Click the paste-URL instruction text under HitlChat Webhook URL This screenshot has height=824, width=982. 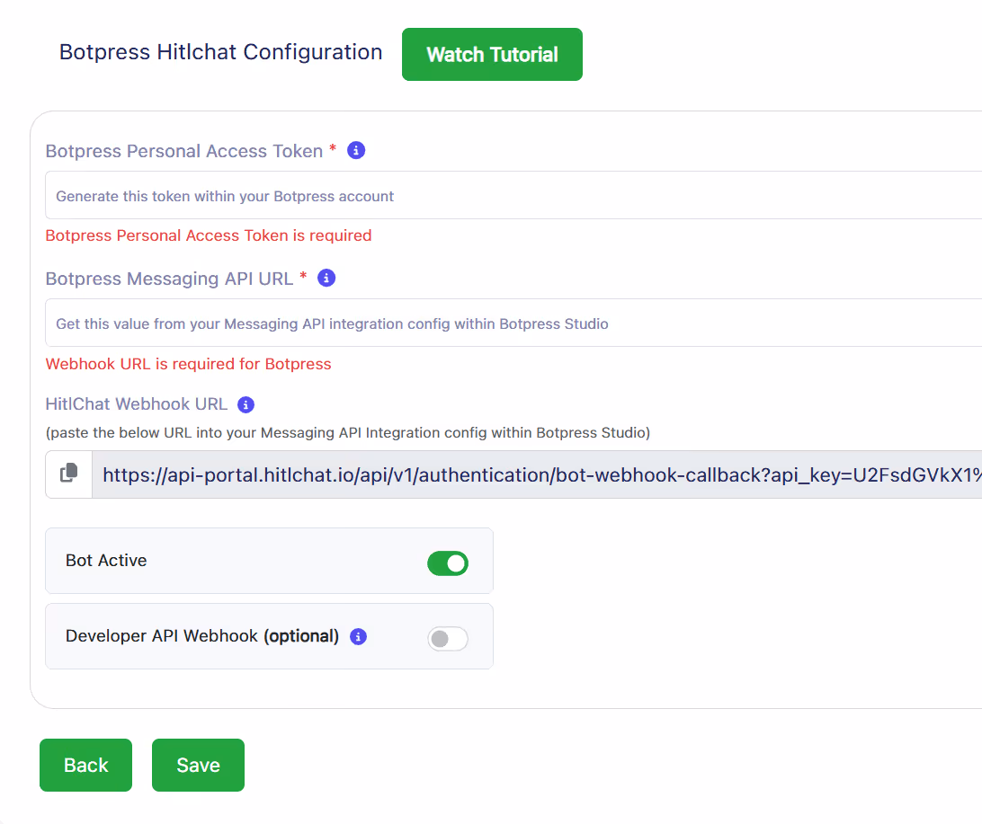[348, 433]
